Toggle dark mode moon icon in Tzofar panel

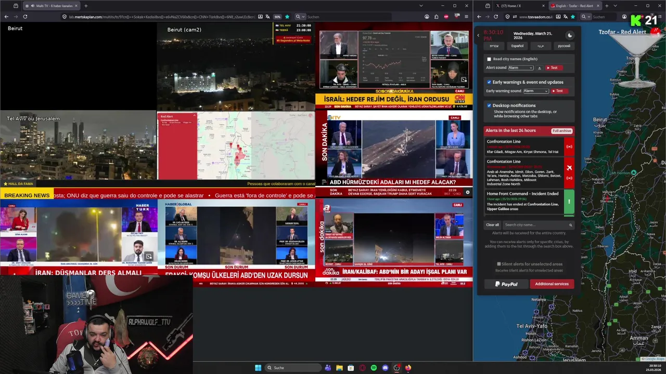570,35
